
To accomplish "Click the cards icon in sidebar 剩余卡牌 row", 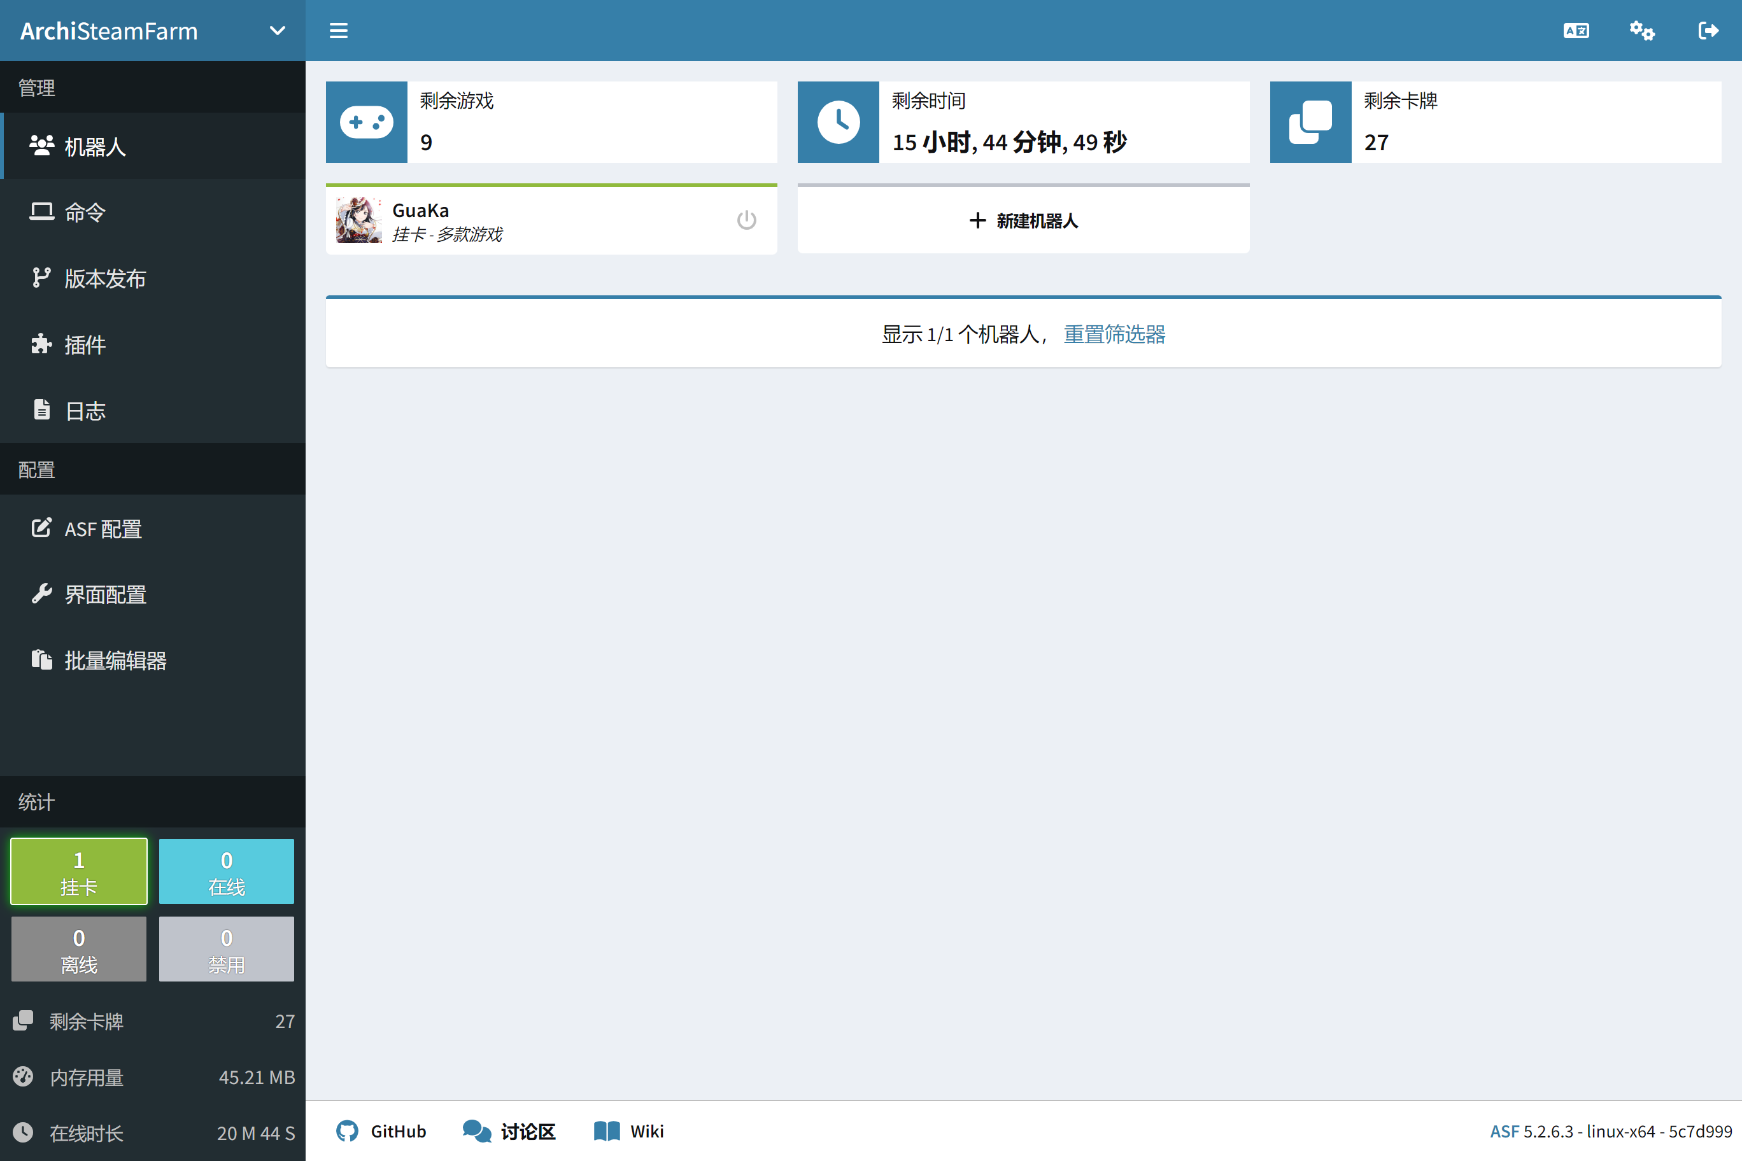I will [x=23, y=1021].
